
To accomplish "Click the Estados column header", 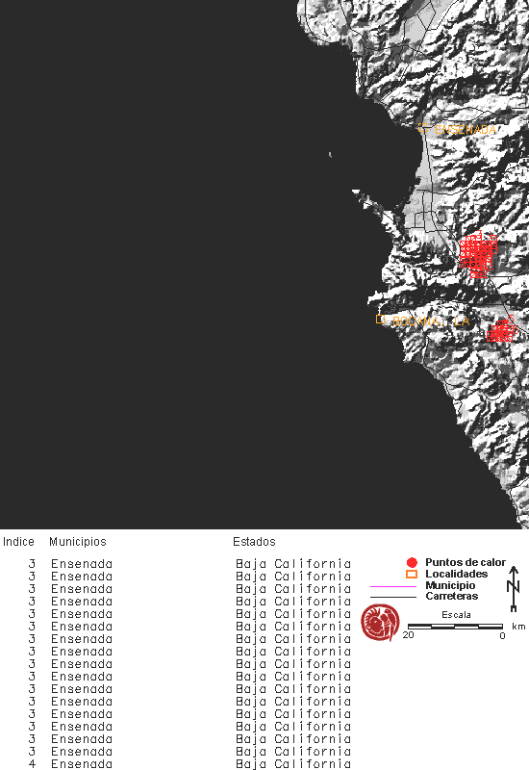I will [x=254, y=542].
